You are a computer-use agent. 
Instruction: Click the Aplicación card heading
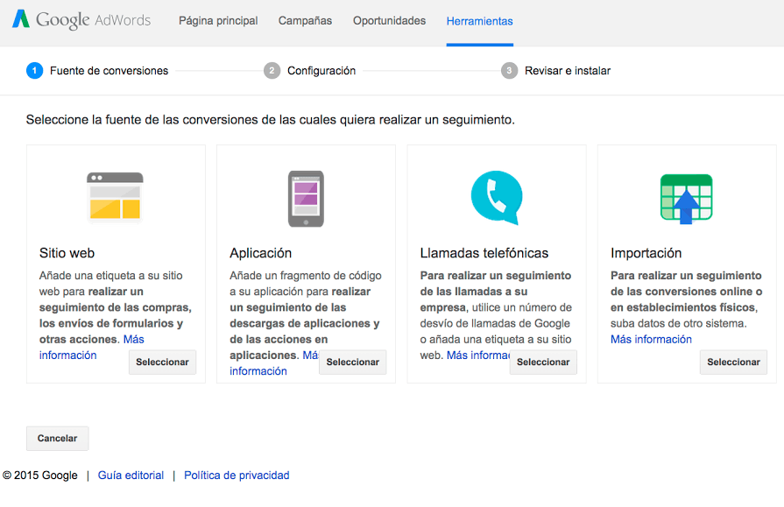[x=260, y=253]
